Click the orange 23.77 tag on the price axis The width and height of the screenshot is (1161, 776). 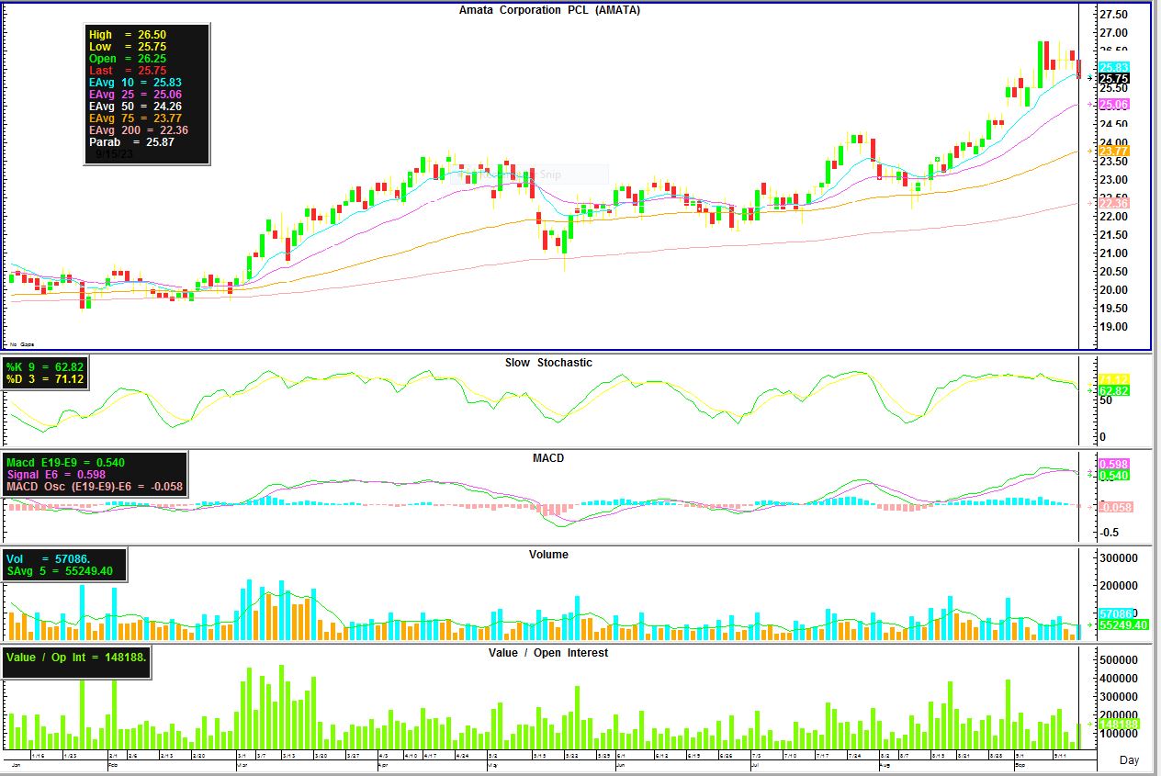pos(1113,151)
